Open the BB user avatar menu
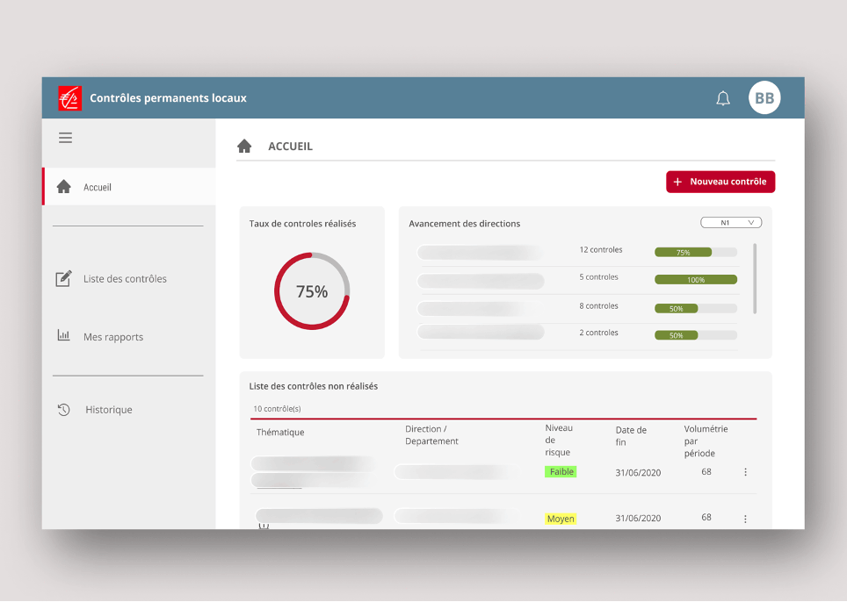847x602 pixels. click(764, 98)
